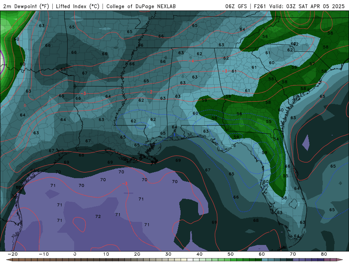The height and width of the screenshot is (262, 349).
Task: Click the '10' label on color scale
Action: [x=106, y=254]
